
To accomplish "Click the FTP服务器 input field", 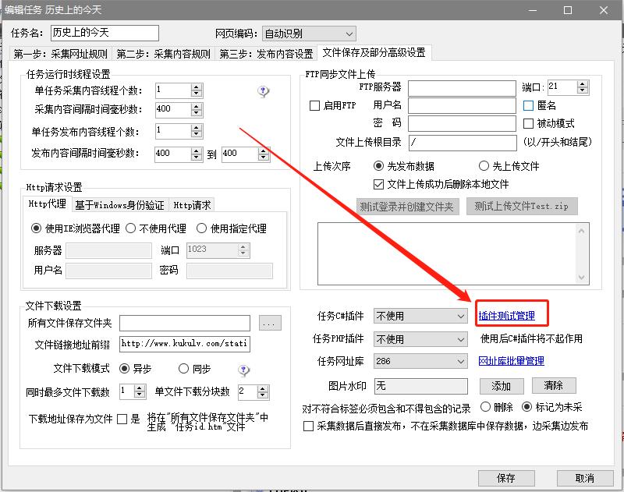I will point(462,88).
